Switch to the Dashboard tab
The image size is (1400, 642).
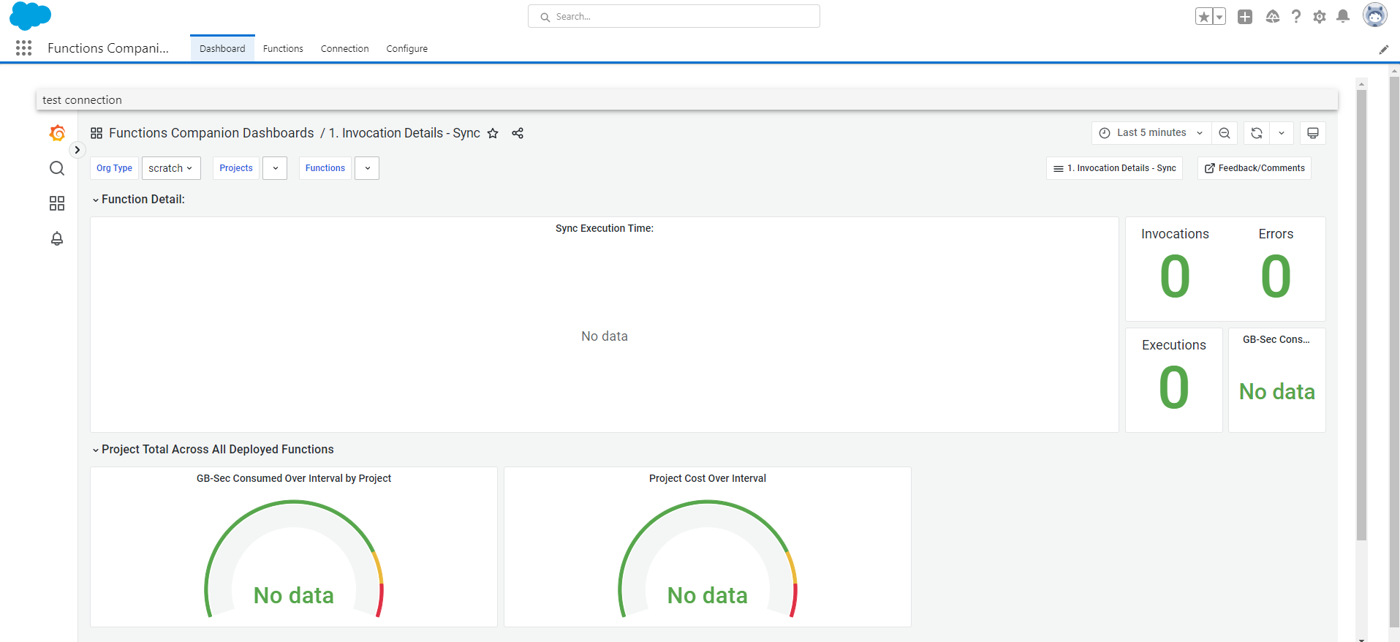click(222, 48)
